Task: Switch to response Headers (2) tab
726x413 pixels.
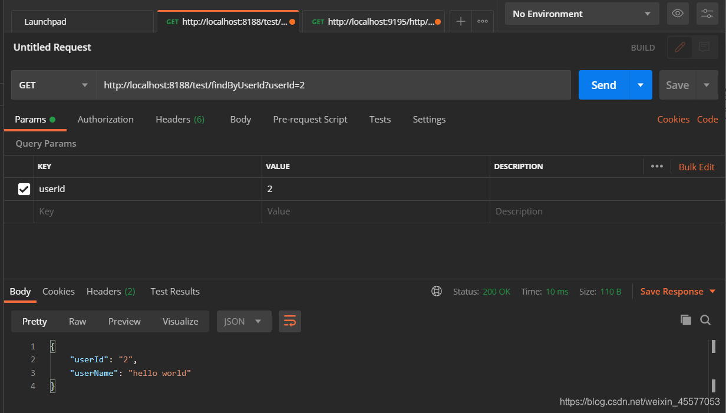Action: point(111,292)
